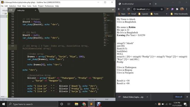The width and height of the screenshot is (190, 107).
Task: Open the clock showing 5:34 PM
Action: pyautogui.click(x=177, y=104)
